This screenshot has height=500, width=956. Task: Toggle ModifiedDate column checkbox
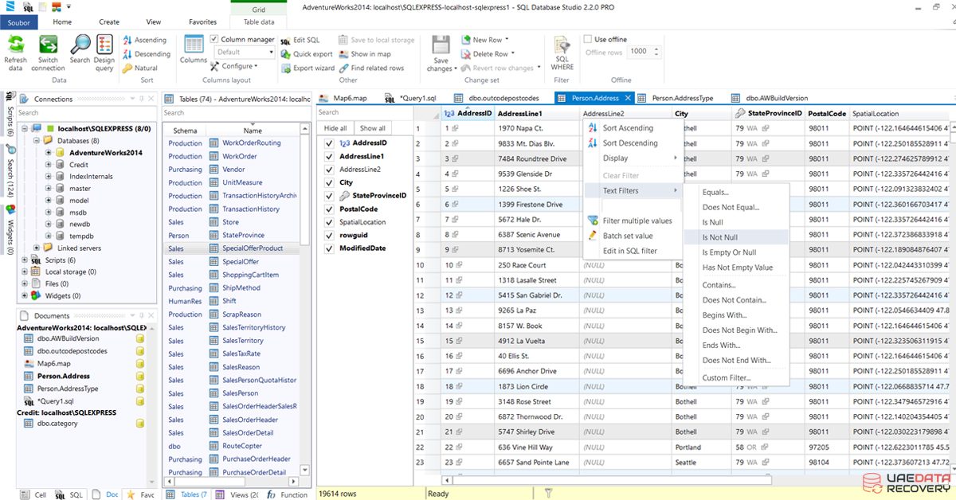329,248
